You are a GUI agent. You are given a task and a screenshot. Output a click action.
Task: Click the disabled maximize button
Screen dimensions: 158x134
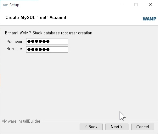pyautogui.click(x=136, y=5)
